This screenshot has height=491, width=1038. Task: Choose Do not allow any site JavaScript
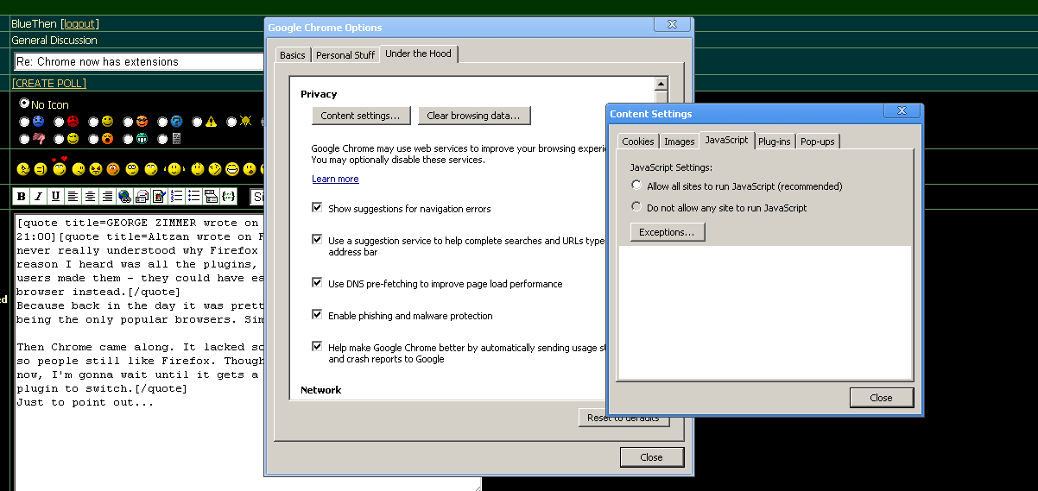pos(636,207)
